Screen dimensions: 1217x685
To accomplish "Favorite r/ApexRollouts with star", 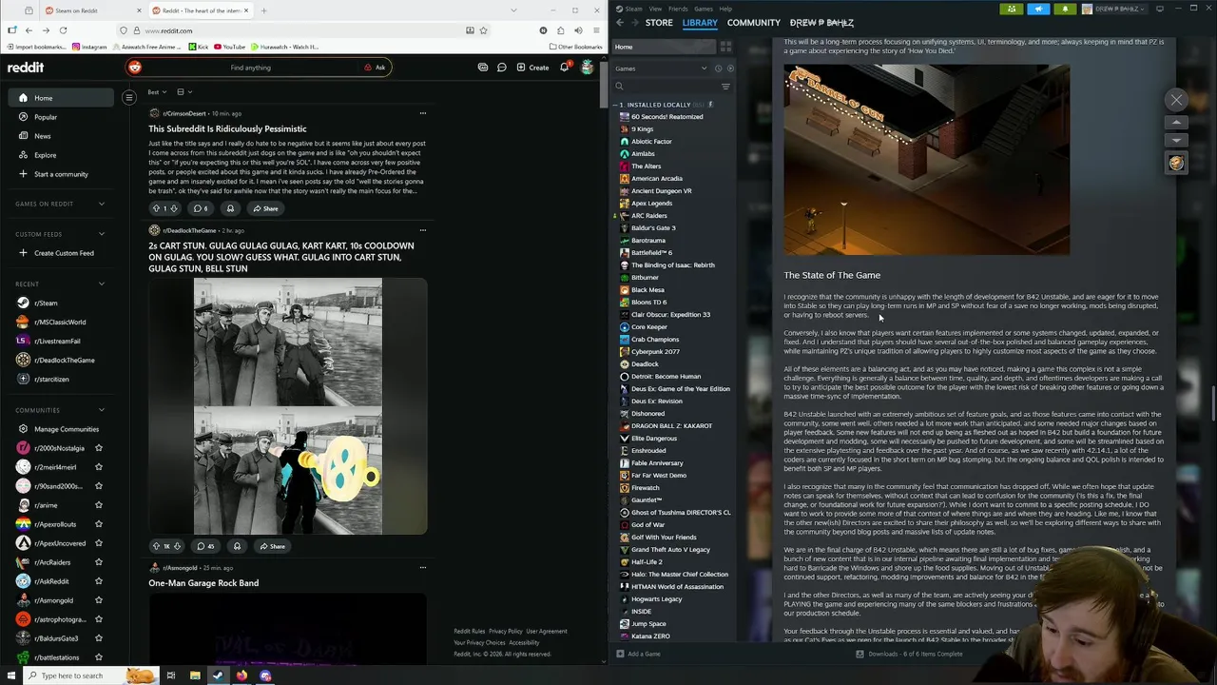I will click(98, 524).
